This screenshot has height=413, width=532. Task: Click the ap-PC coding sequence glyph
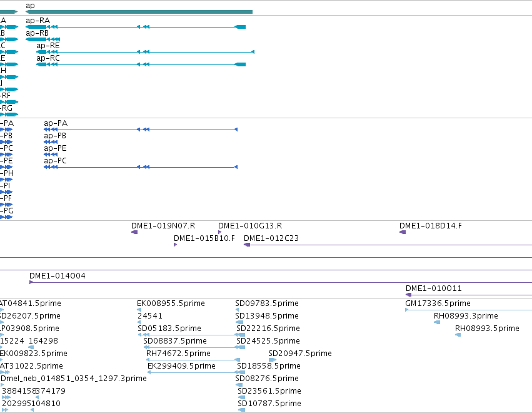[x=141, y=167]
